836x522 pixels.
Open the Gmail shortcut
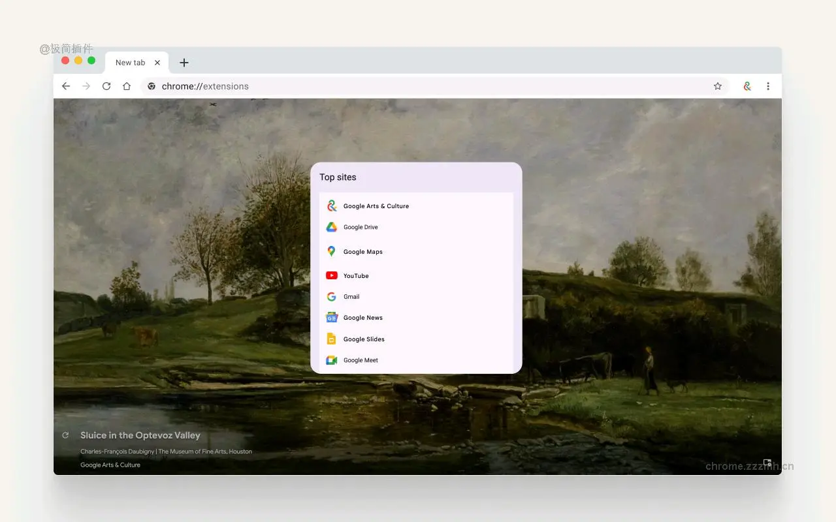coord(352,296)
